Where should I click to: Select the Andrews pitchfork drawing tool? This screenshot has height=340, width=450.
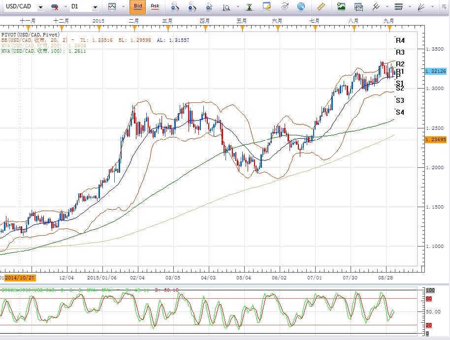coord(376,7)
